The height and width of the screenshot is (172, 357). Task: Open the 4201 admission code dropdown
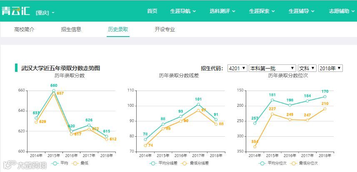click(237, 68)
